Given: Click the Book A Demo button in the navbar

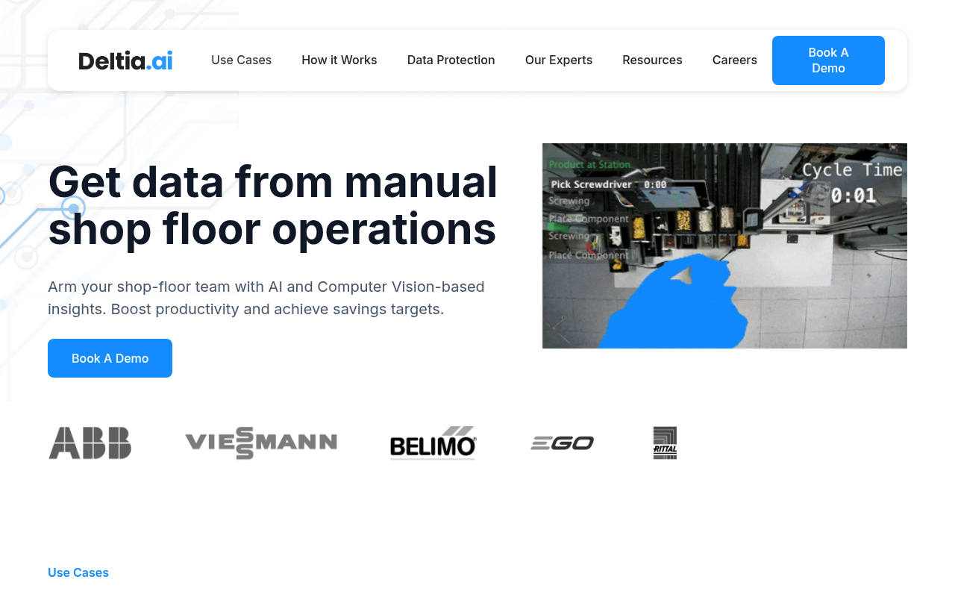Looking at the screenshot, I should [828, 60].
